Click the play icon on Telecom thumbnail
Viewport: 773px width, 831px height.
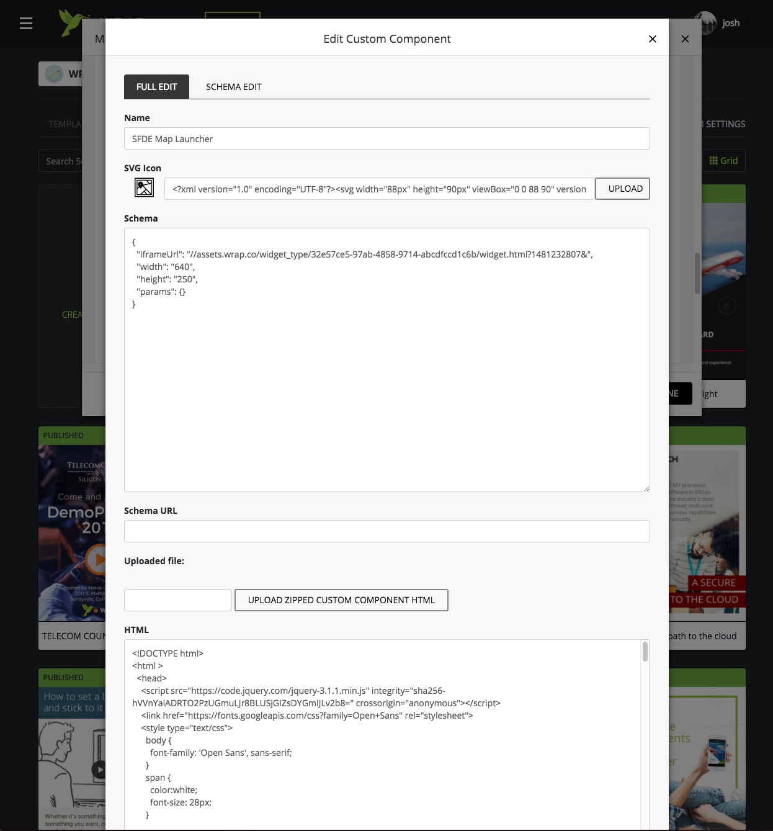tap(96, 559)
